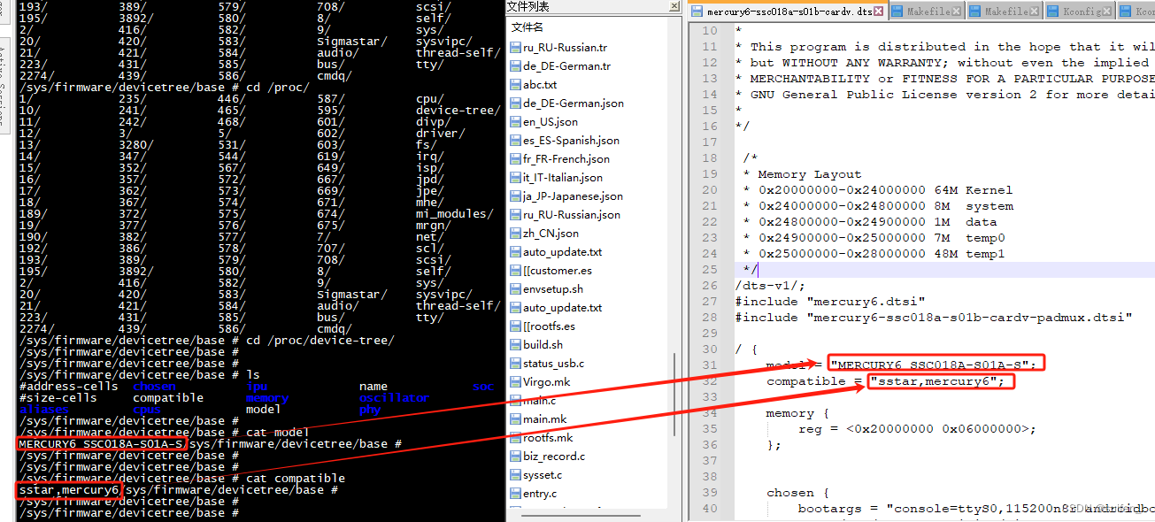Image resolution: width=1155 pixels, height=522 pixels.
Task: Click the file icon beside ru_RU-Russian.tr
Action: tap(516, 48)
